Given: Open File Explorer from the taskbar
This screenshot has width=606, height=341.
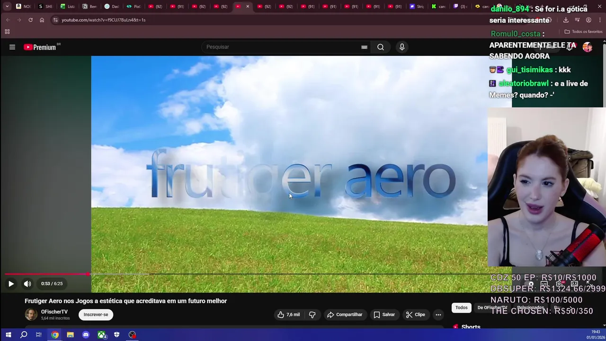Looking at the screenshot, I should click(x=70, y=335).
